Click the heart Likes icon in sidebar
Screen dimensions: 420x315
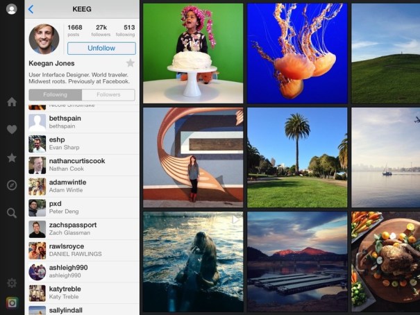click(x=12, y=130)
